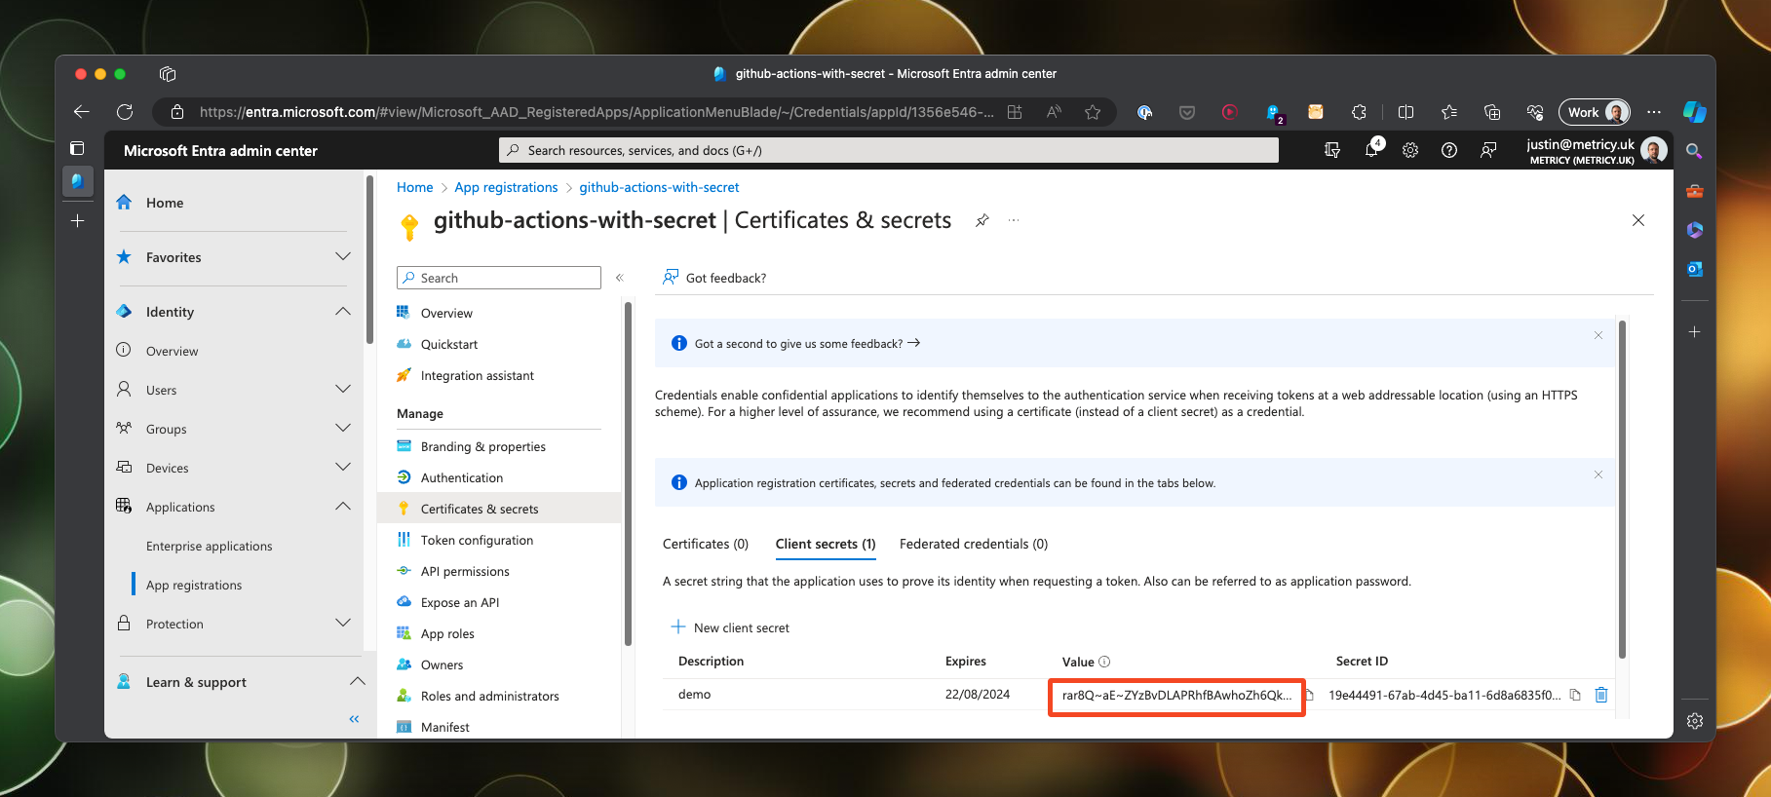Screen dimensions: 1771x797
Task: Open Entra portal settings gear
Action: (x=1410, y=150)
